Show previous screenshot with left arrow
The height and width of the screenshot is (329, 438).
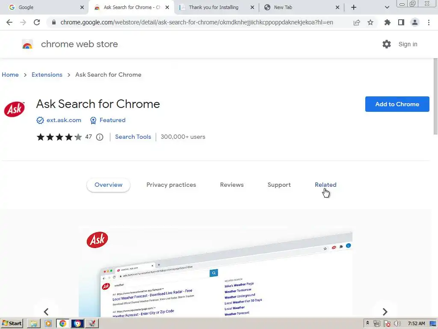click(x=46, y=311)
